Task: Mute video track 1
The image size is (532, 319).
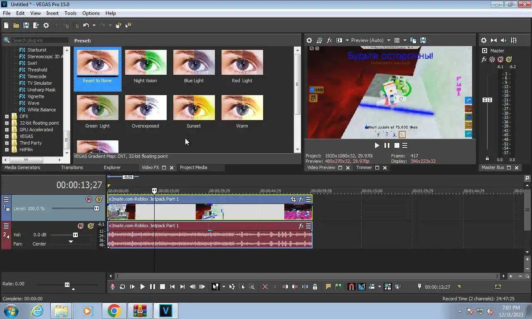Action: click(89, 199)
